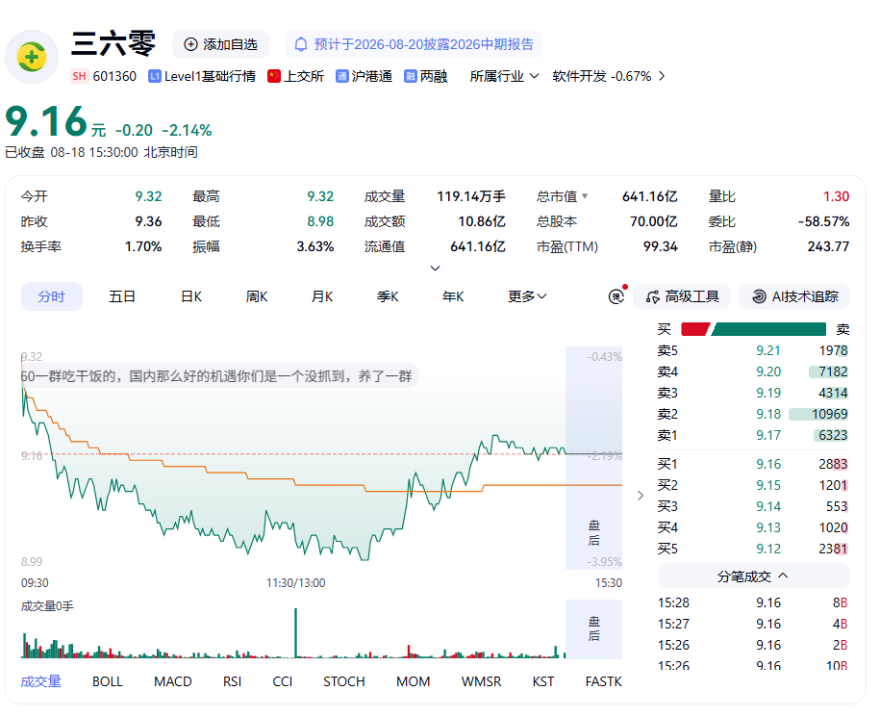Click the comment bubble icon with red dot
This screenshot has width=880, height=717.
pyautogui.click(x=616, y=295)
